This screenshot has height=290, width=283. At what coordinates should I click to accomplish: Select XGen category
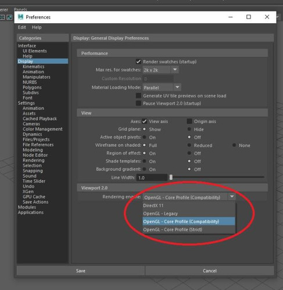click(28, 191)
